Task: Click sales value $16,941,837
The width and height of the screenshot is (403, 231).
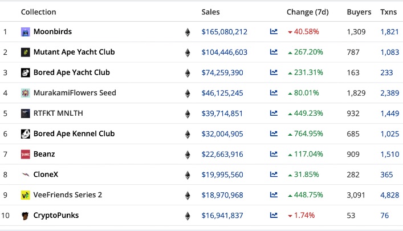Action: (222, 216)
